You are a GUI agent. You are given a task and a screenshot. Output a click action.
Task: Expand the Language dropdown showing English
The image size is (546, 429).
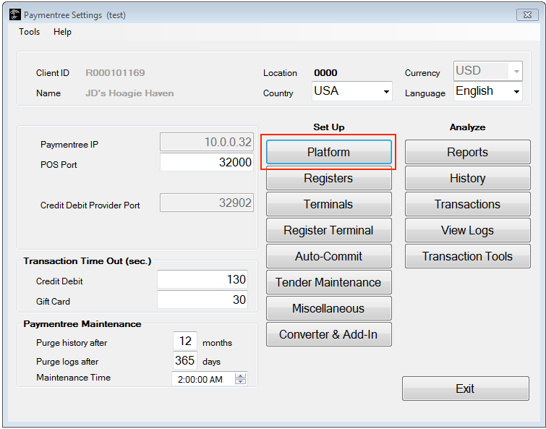[x=488, y=91]
